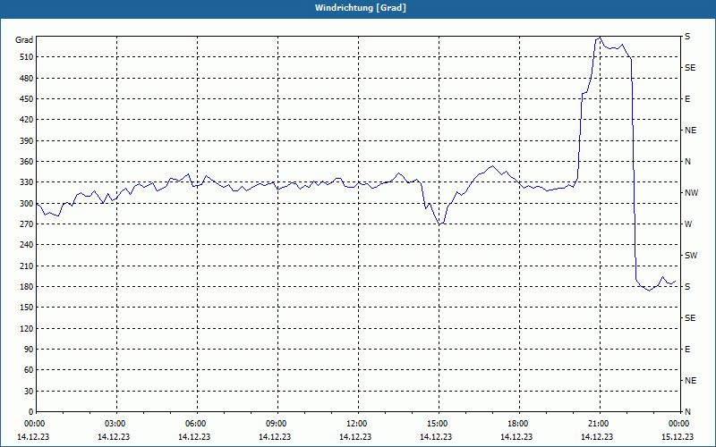Select the left axis value "0"

[30, 411]
